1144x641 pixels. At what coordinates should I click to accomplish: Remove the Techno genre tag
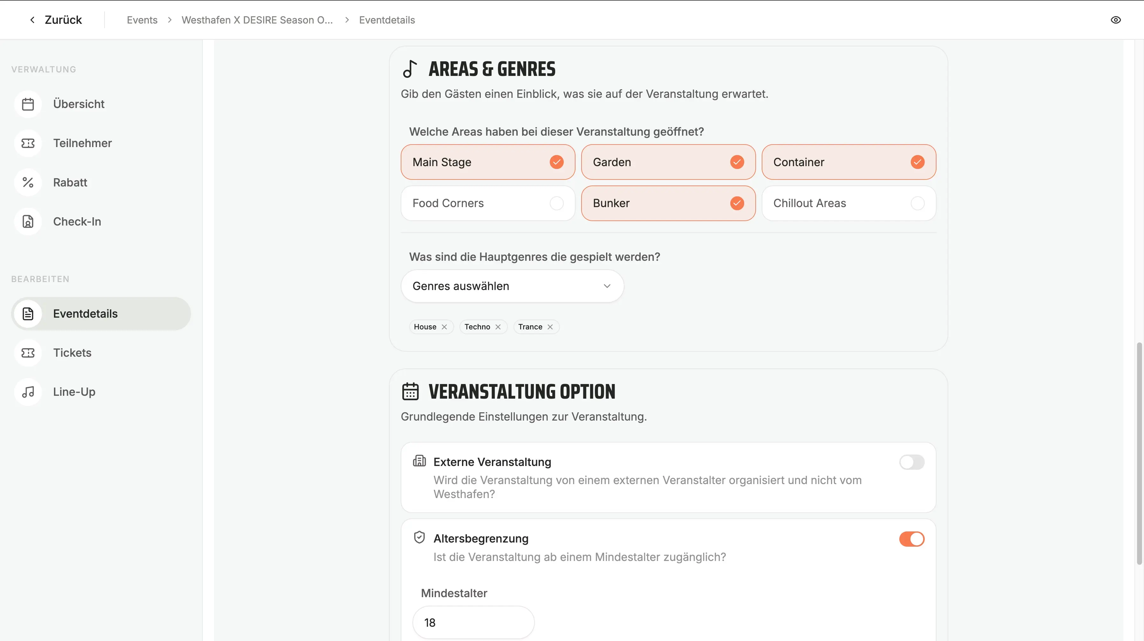coord(498,327)
